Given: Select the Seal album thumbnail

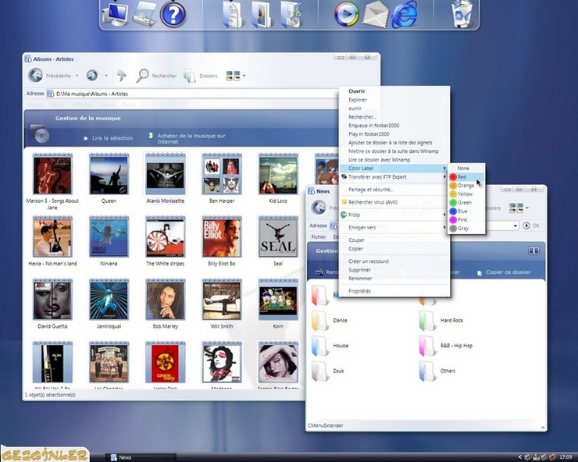Looking at the screenshot, I should 278,236.
